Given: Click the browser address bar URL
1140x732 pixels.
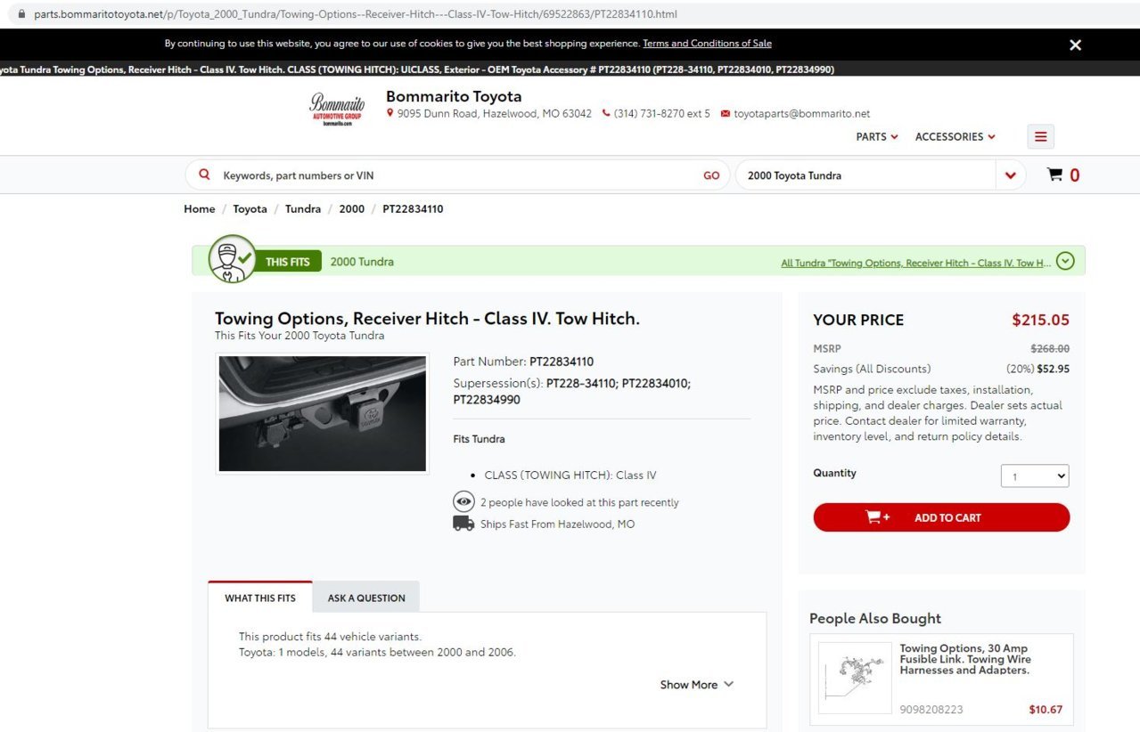Looking at the screenshot, I should pyautogui.click(x=356, y=14).
